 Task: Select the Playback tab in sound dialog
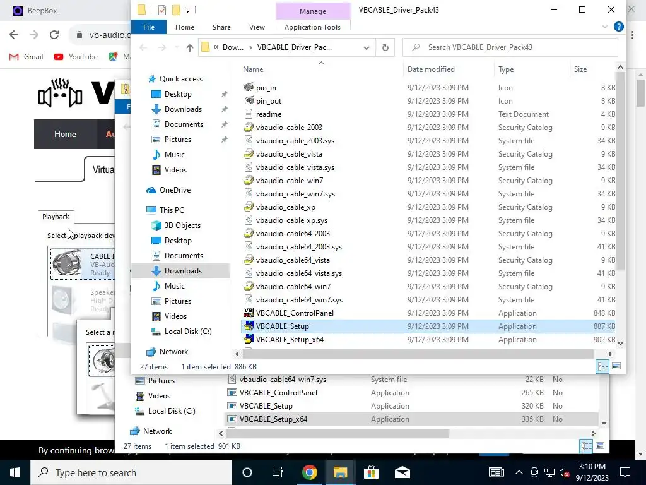[x=56, y=217]
